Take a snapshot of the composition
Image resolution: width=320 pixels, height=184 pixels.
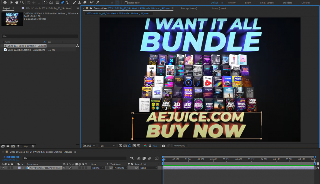pos(163,146)
